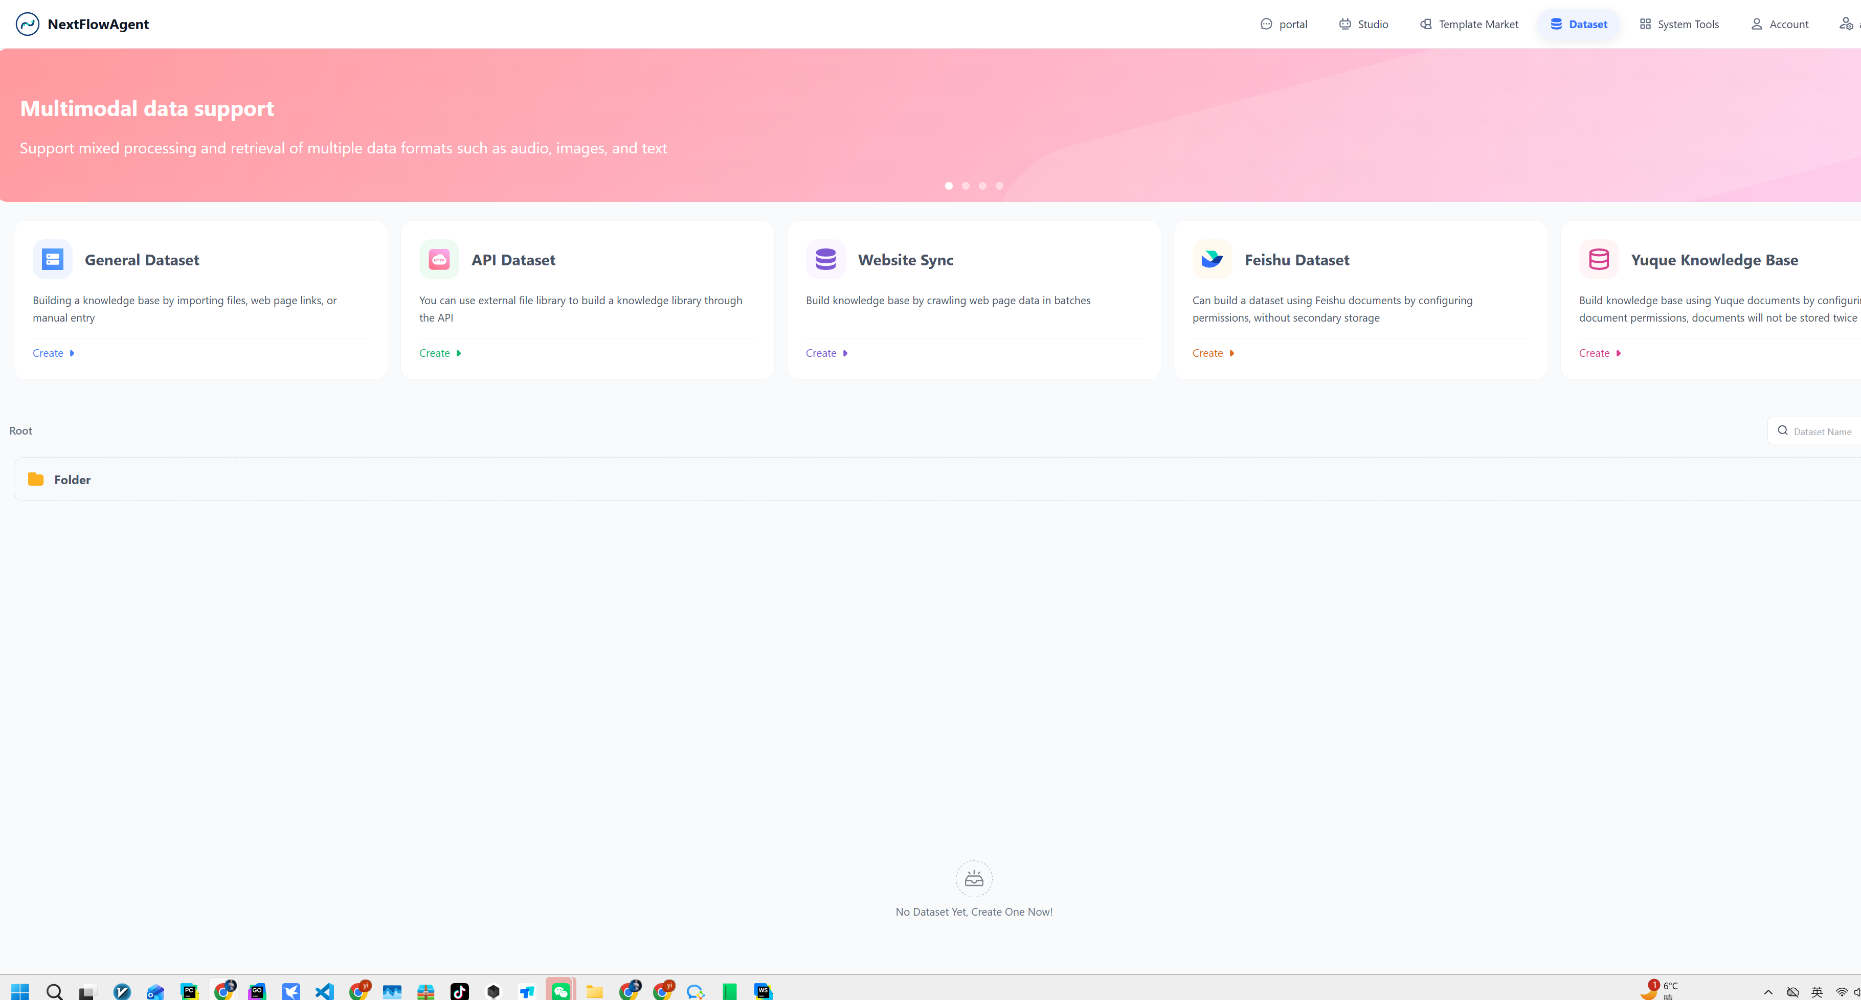The height and width of the screenshot is (1000, 1861).
Task: Select the third banner carousel dot
Action: tap(982, 186)
